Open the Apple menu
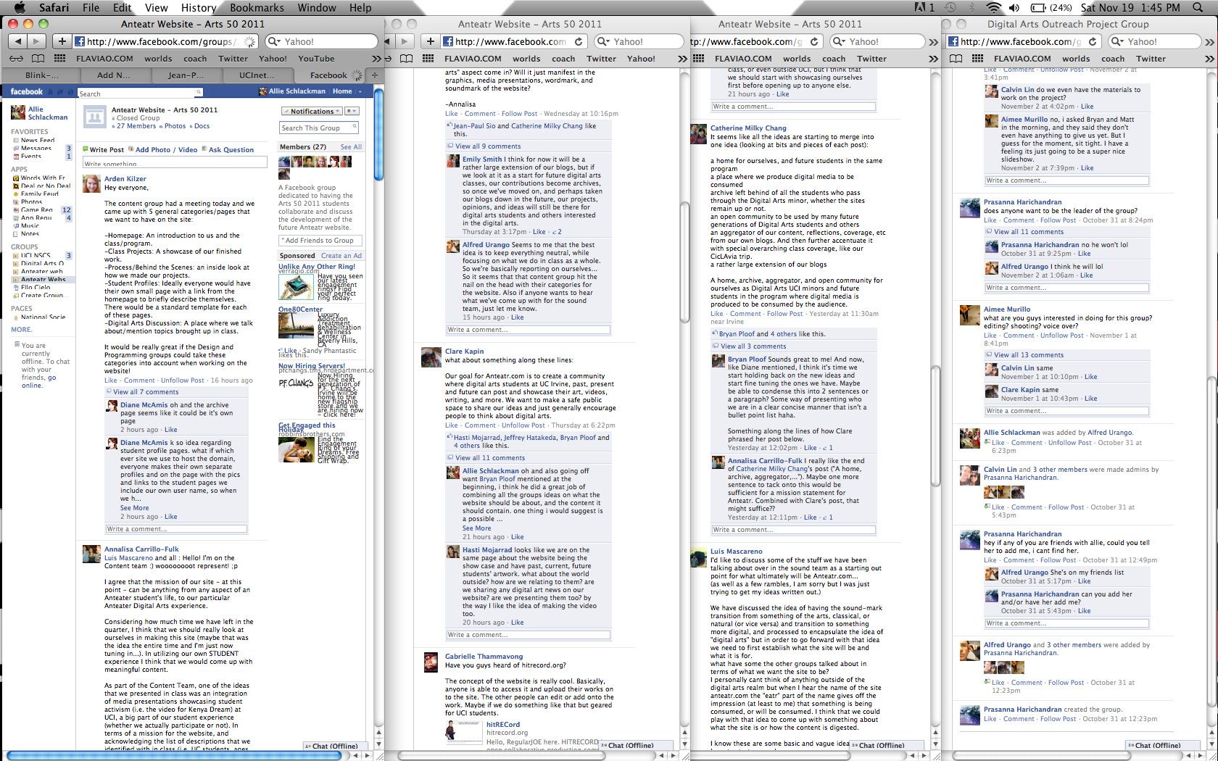 coord(20,7)
